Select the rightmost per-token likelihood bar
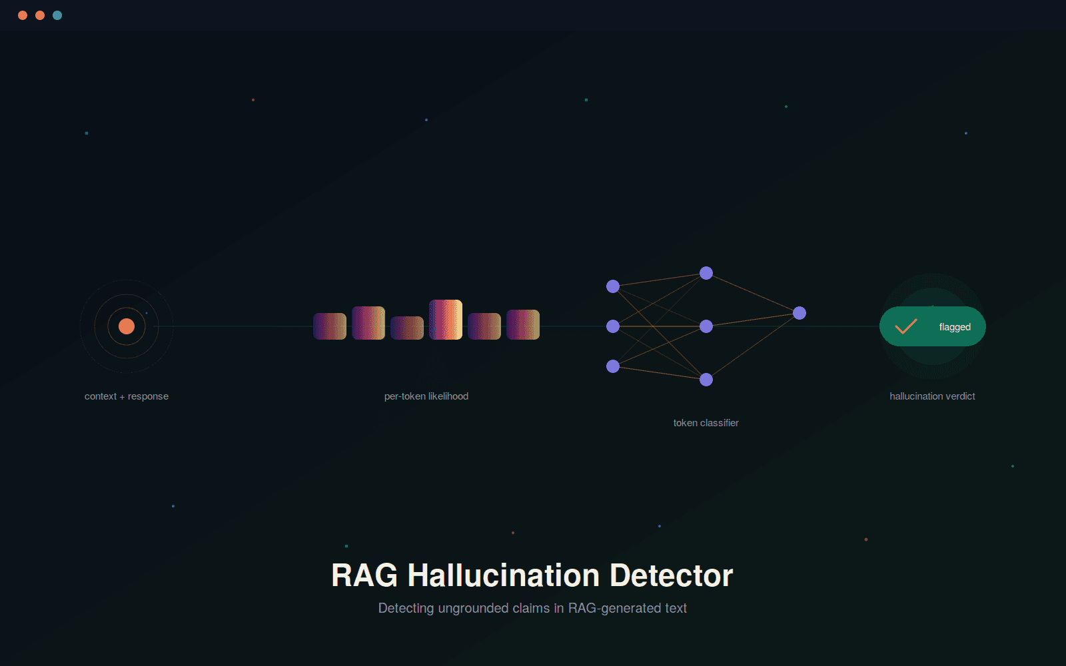The height and width of the screenshot is (666, 1066). point(523,324)
